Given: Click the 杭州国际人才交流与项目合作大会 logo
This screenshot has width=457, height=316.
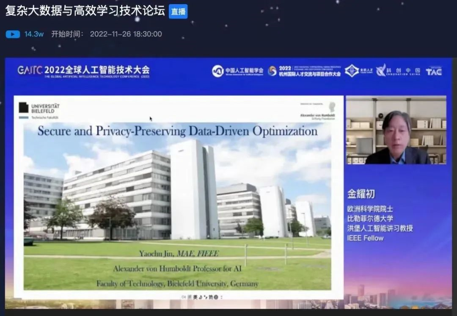Looking at the screenshot, I should pos(304,71).
